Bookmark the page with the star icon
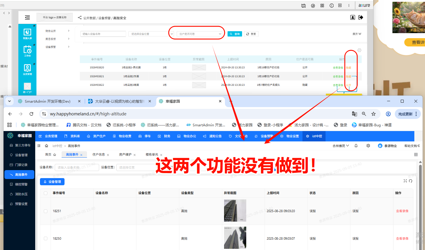The height and width of the screenshot is (250, 425). click(x=374, y=114)
